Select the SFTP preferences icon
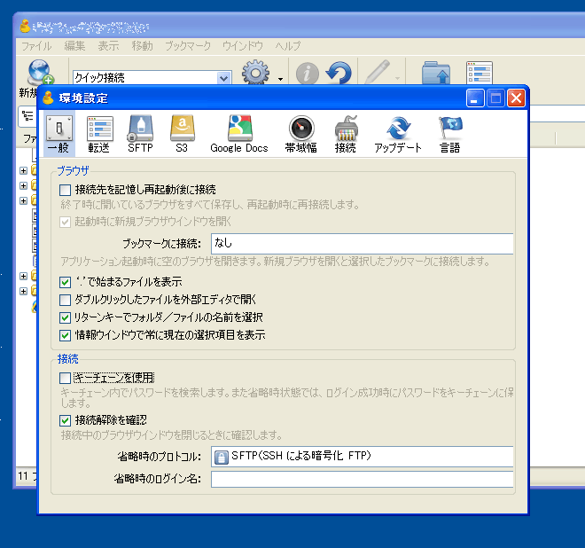 point(140,134)
